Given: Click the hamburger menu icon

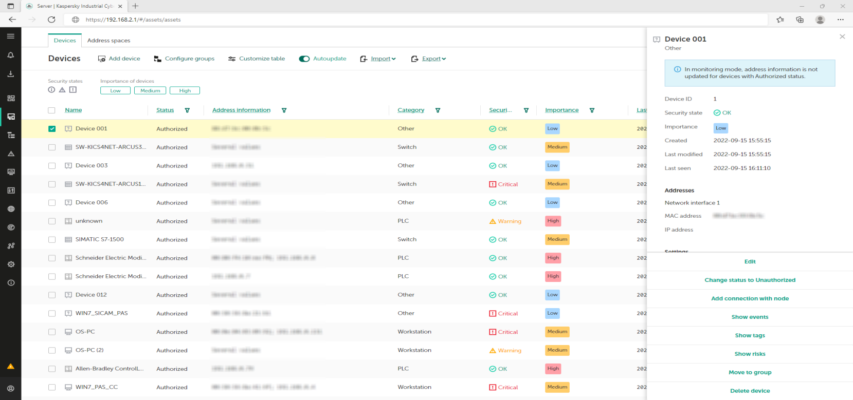Looking at the screenshot, I should coord(10,36).
